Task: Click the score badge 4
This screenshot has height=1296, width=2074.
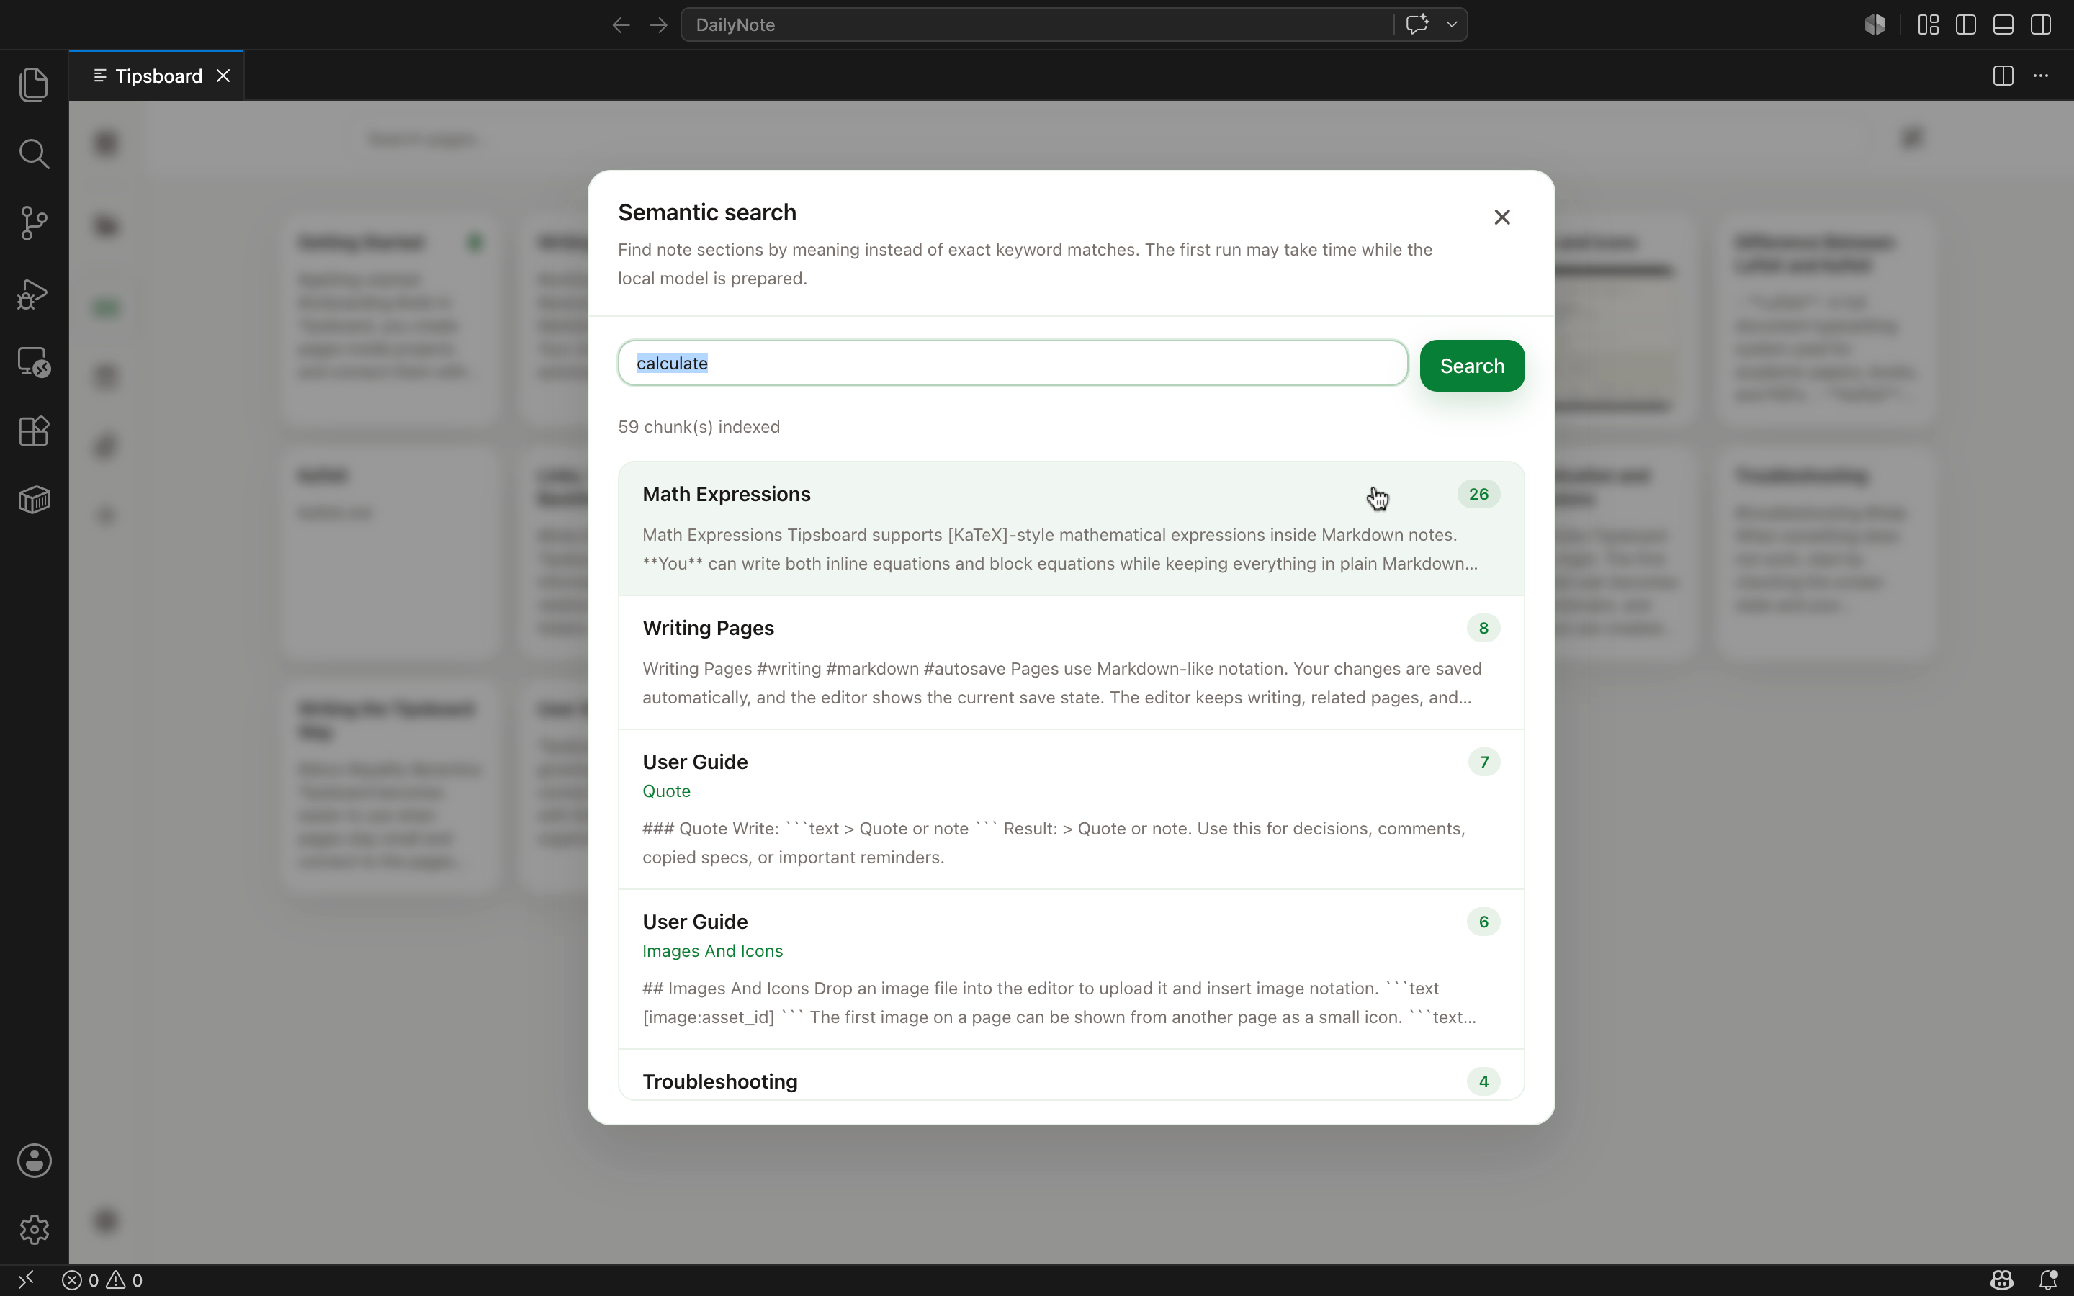Action: pos(1483,1081)
